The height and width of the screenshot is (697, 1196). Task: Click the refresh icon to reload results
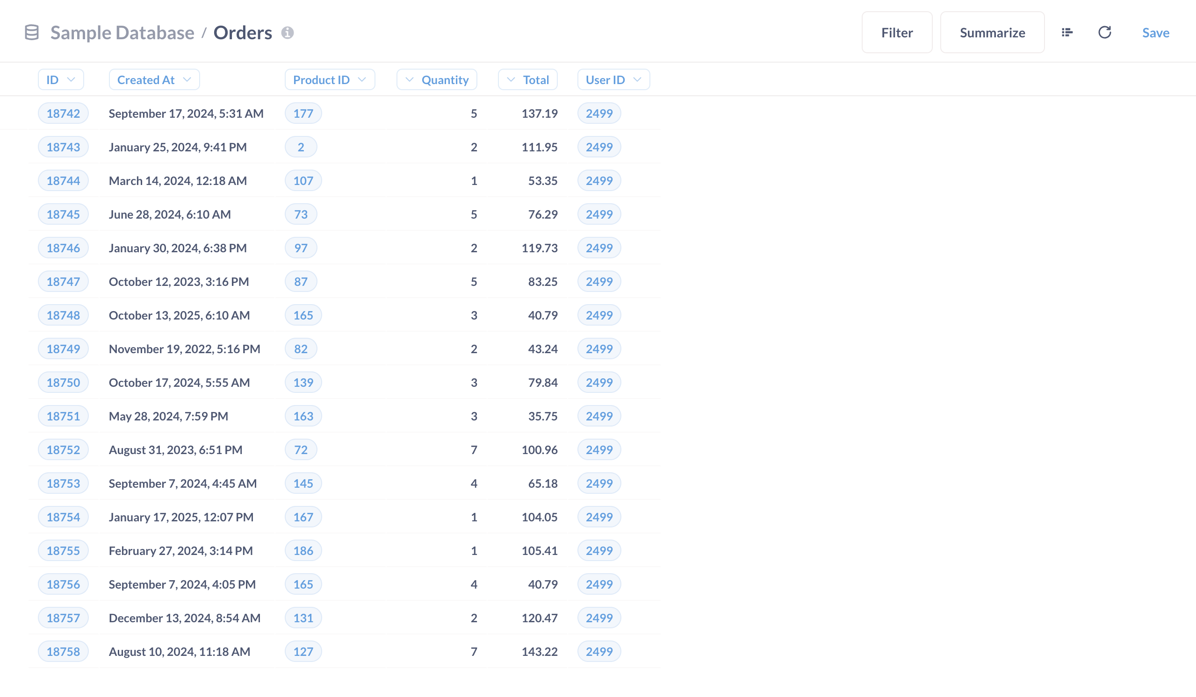point(1104,32)
